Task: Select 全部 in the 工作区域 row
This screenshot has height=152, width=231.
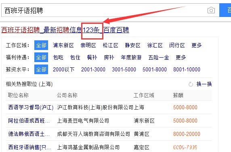Action: click(x=41, y=45)
